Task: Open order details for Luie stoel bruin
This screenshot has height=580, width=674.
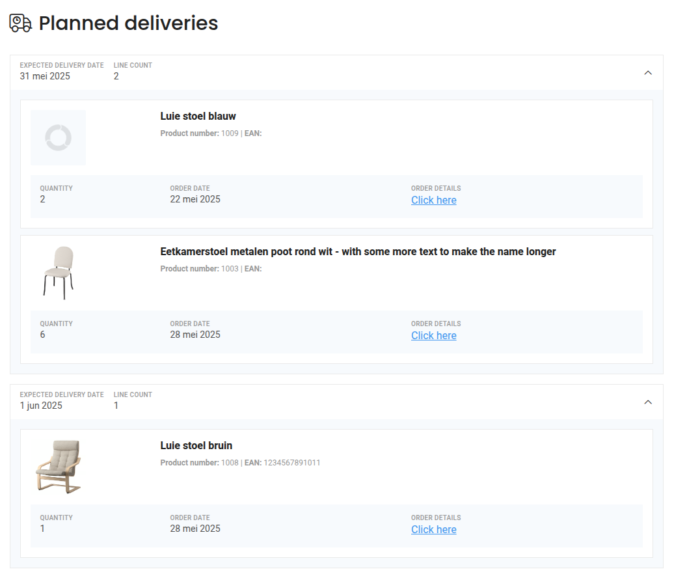Action: (x=433, y=530)
